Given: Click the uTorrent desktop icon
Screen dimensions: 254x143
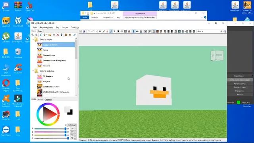Looking at the screenshot, I should pyautogui.click(x=6, y=38).
